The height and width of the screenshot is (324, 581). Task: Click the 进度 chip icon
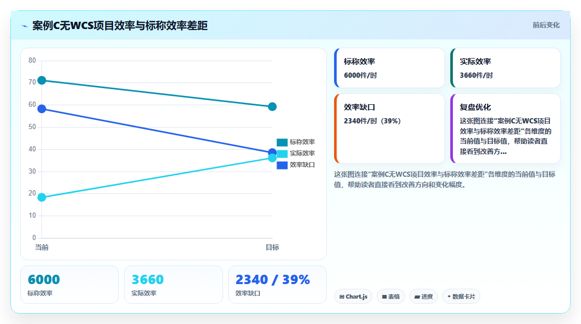pos(417,297)
